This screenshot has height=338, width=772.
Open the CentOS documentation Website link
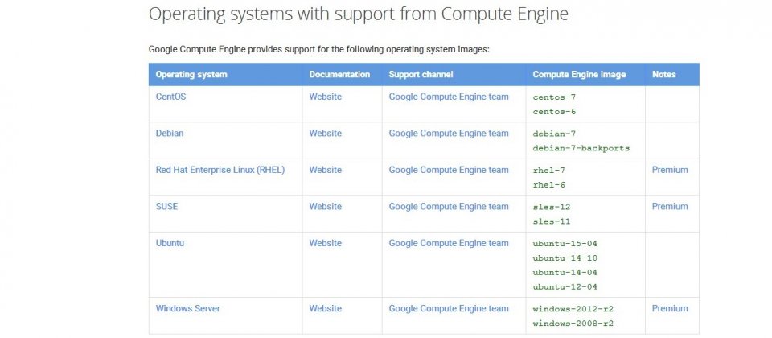(325, 97)
